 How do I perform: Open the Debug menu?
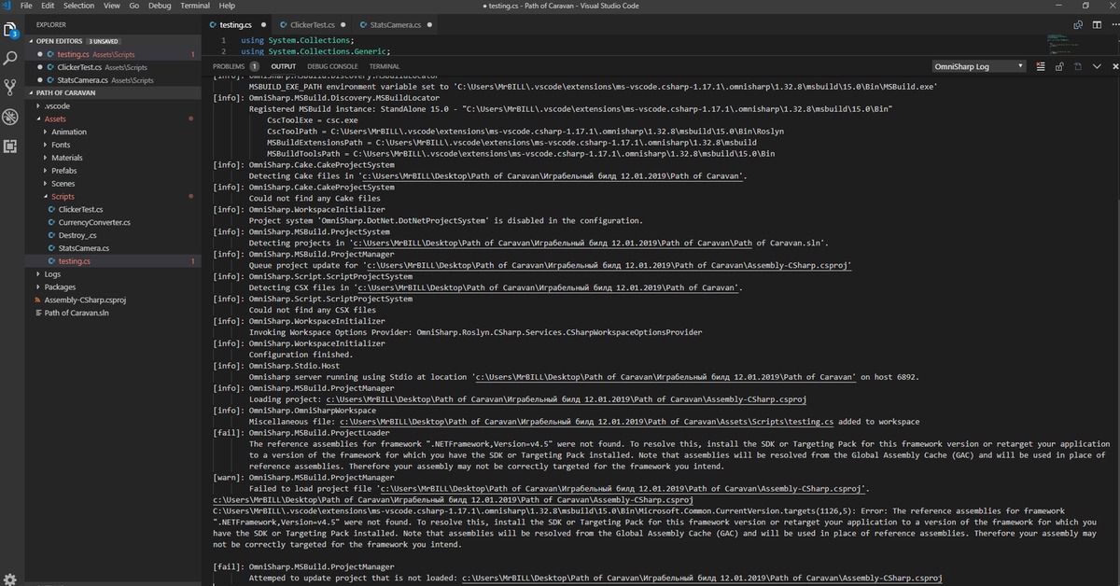[x=160, y=6]
